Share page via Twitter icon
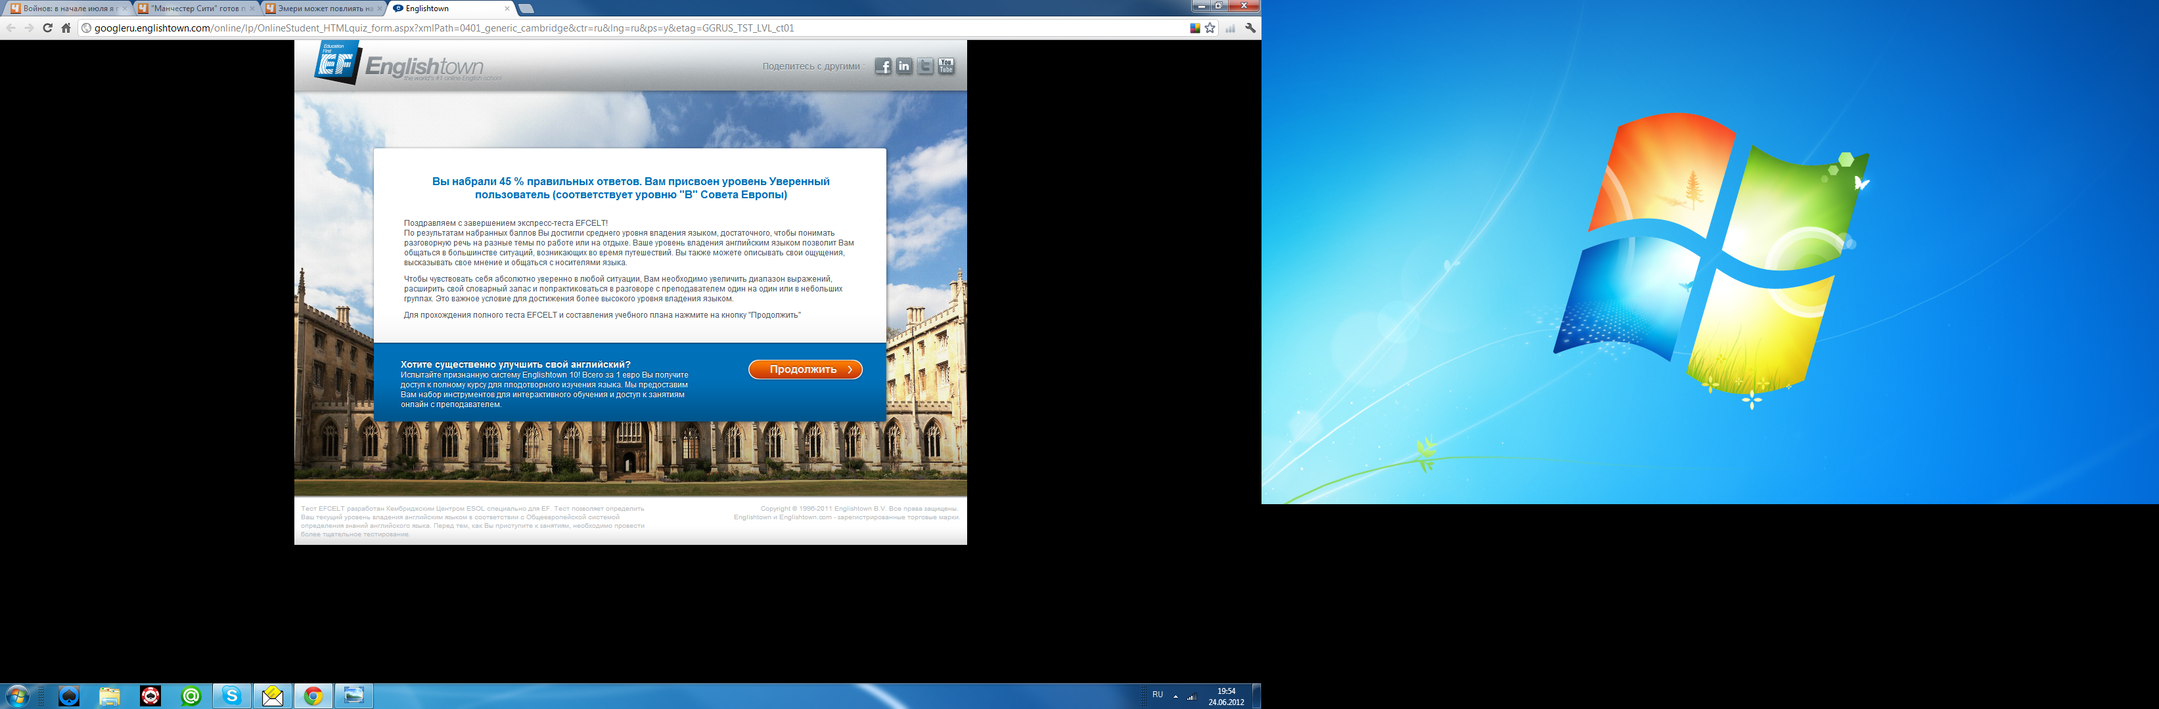 pyautogui.click(x=924, y=66)
